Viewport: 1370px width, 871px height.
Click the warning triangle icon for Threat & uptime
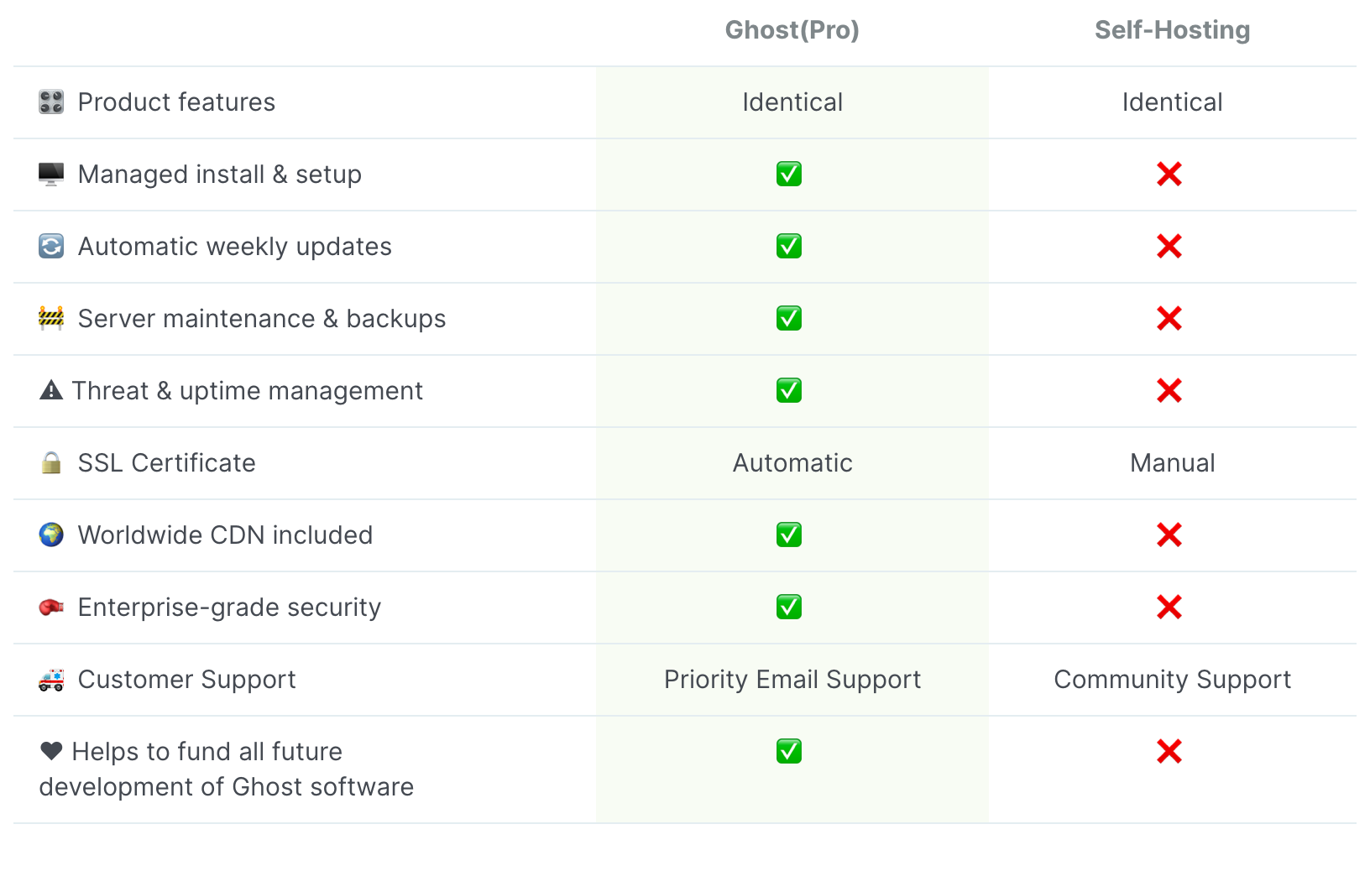click(51, 391)
